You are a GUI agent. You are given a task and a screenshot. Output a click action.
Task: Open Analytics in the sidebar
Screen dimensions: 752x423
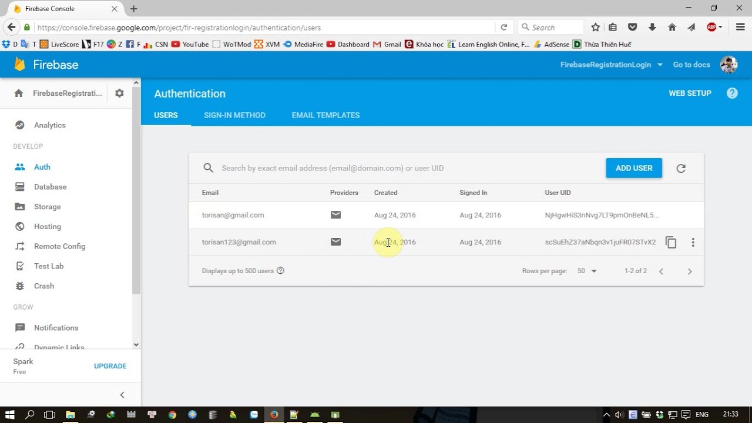click(x=49, y=125)
